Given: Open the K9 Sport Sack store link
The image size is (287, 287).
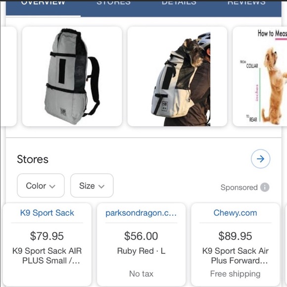Looking at the screenshot, I should tap(47, 213).
